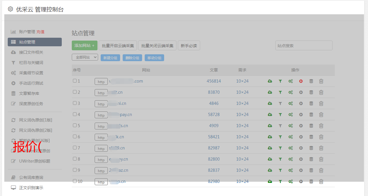Delete site 5 using trash icon
The height and width of the screenshot is (196, 368).
pyautogui.click(x=321, y=126)
